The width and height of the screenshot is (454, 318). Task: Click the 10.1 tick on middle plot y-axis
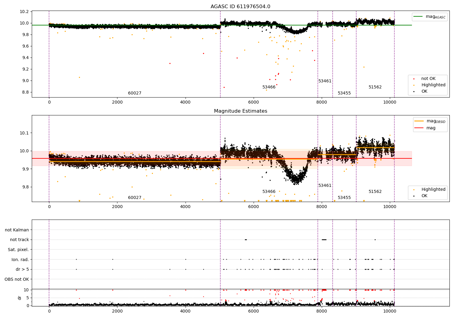24,133
